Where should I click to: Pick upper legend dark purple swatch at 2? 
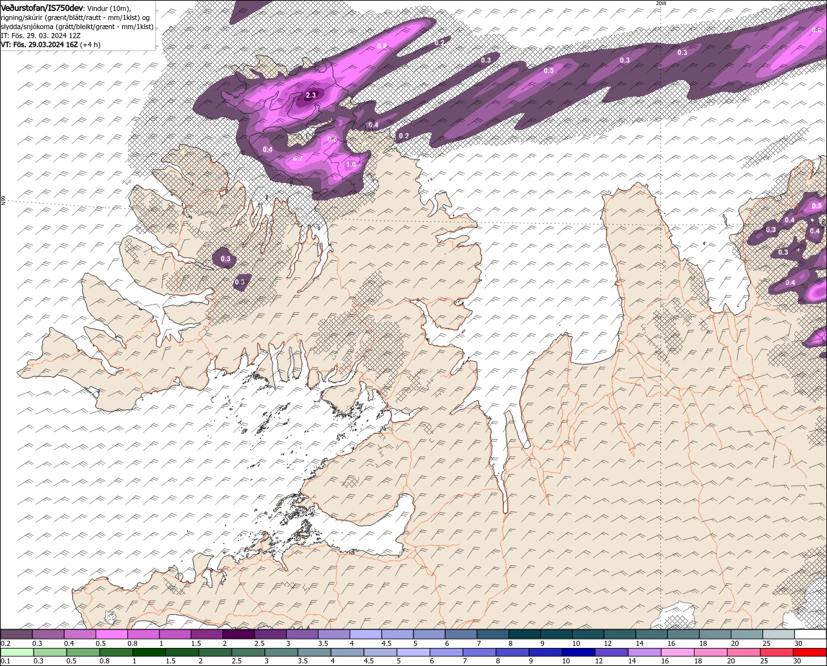click(239, 634)
